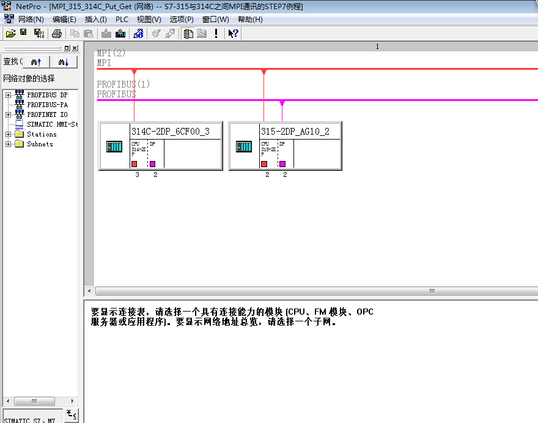538x423 pixels.
Task: Open the 选项(P) menu
Action: 182,19
